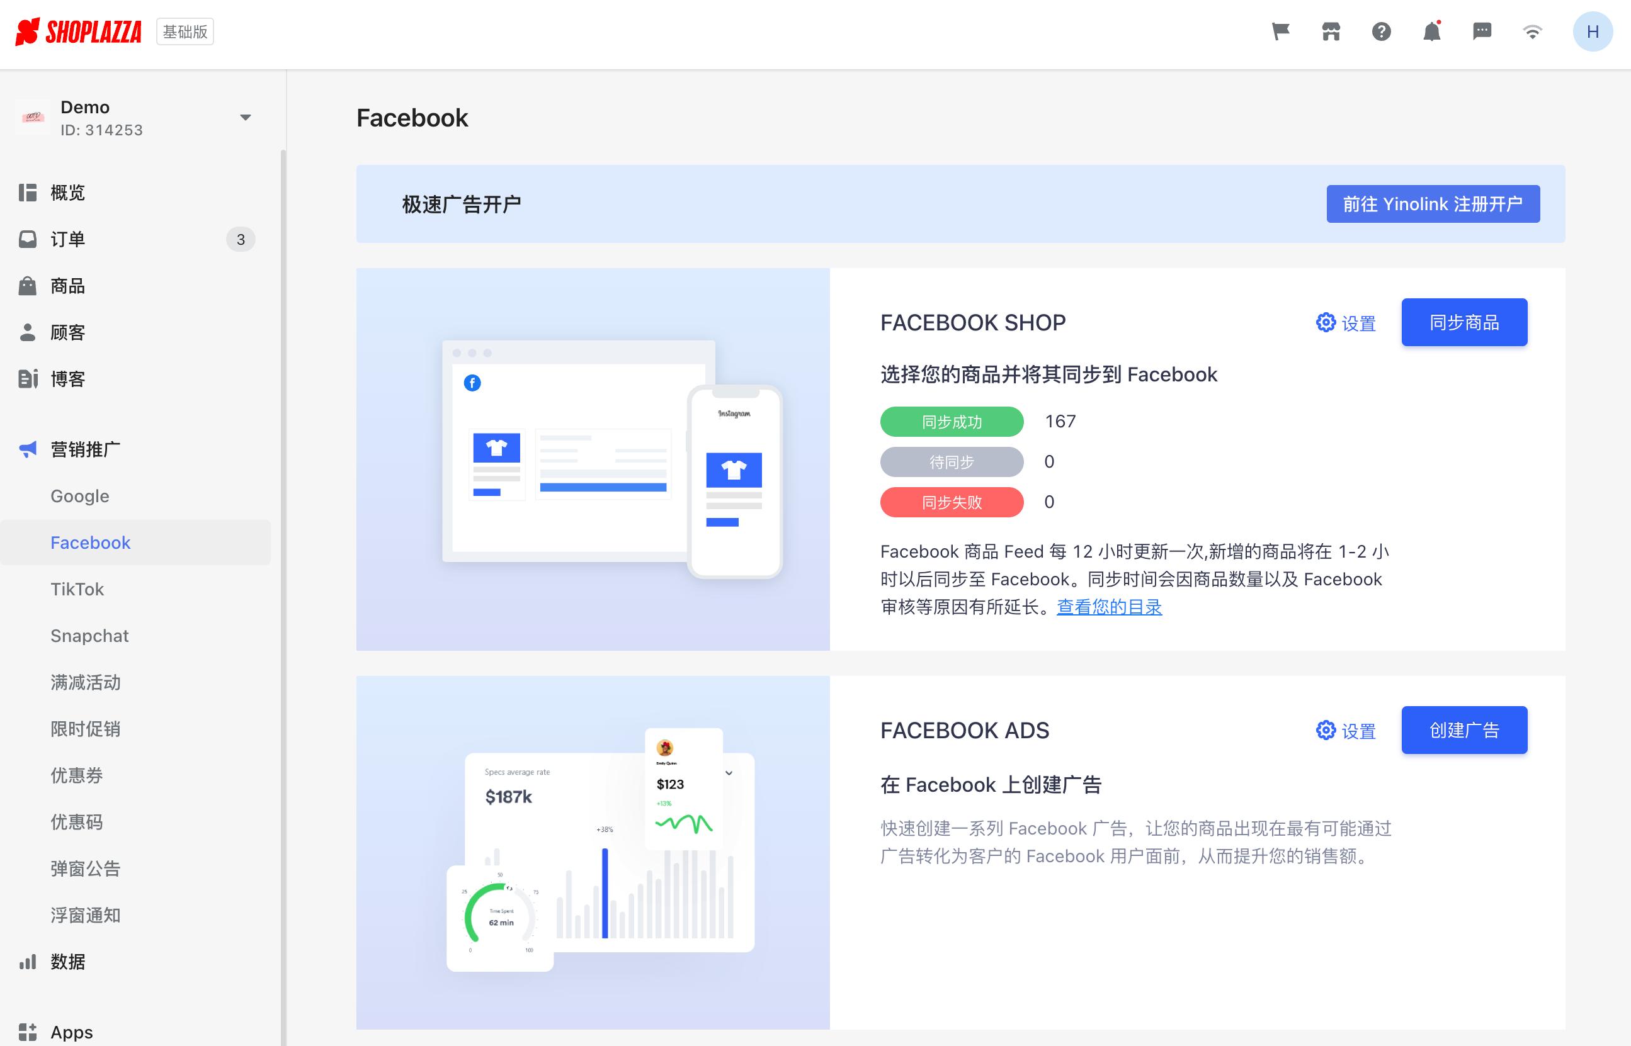Click the Shoplazza logo
Image resolution: width=1631 pixels, height=1046 pixels.
(79, 31)
